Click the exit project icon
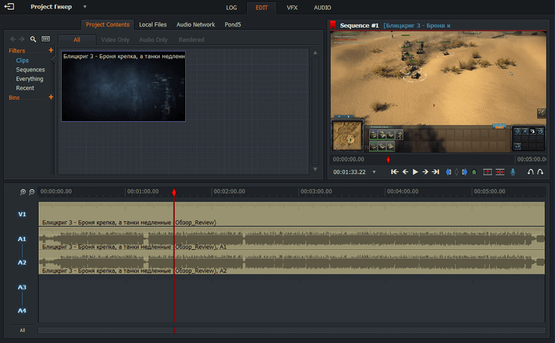 (9, 7)
